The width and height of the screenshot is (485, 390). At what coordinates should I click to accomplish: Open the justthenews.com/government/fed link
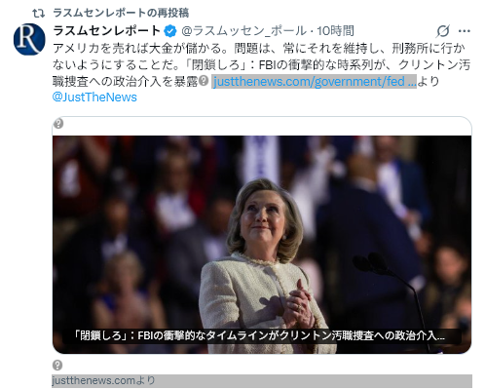(314, 81)
